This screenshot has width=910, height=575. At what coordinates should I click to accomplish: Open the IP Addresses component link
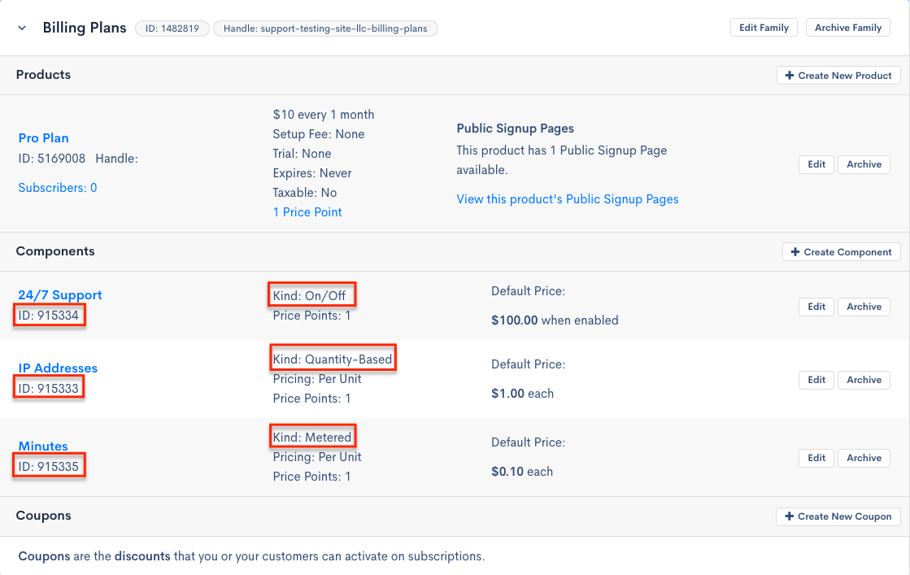pos(58,368)
